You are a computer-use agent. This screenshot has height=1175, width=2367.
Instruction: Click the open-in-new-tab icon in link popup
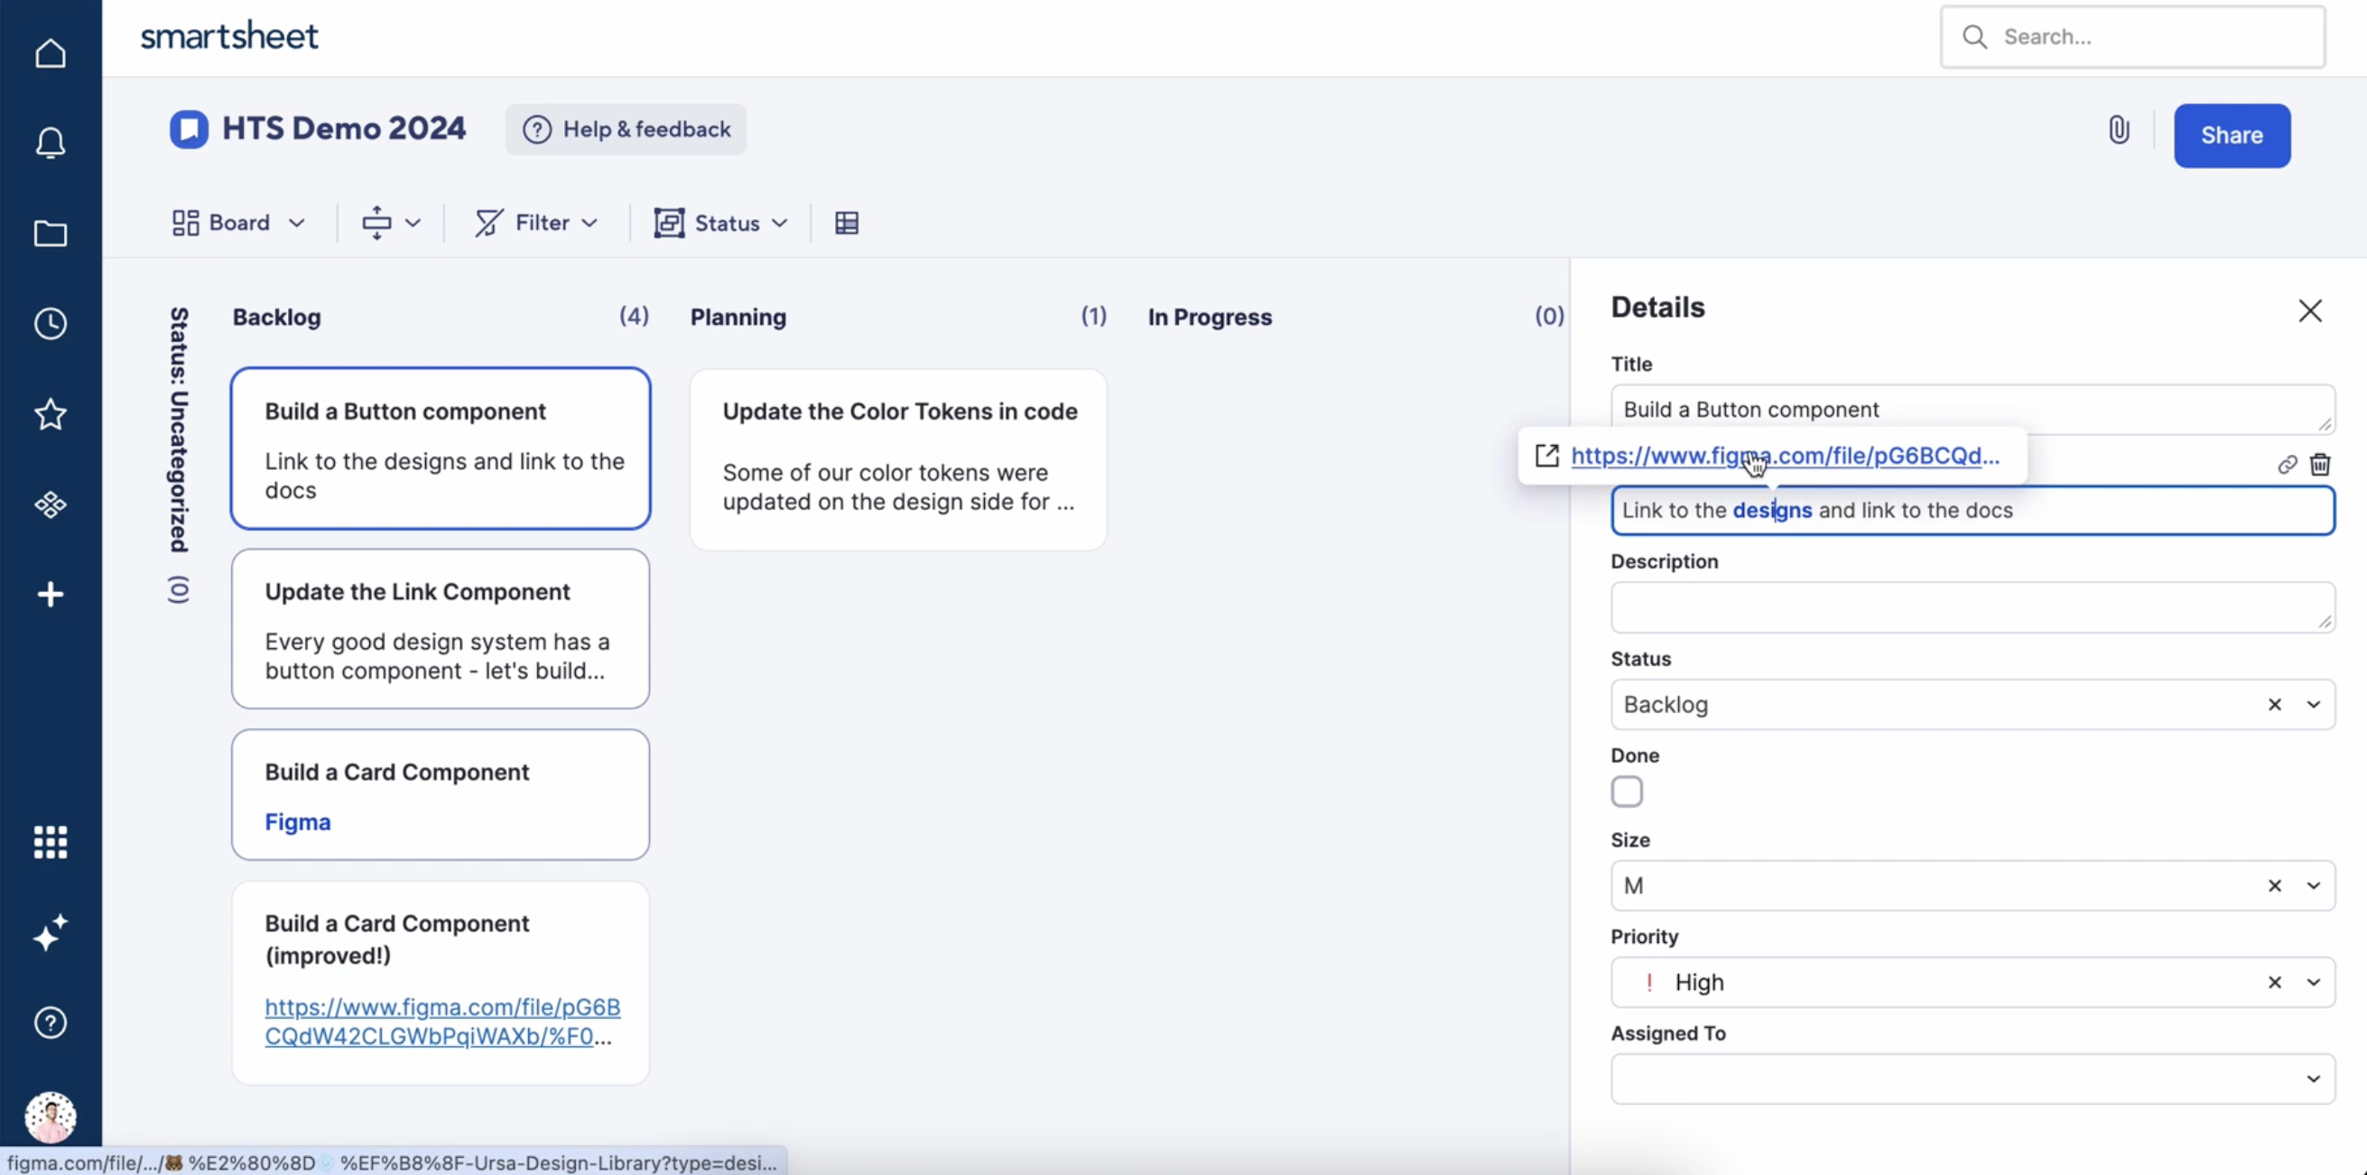click(x=1547, y=456)
